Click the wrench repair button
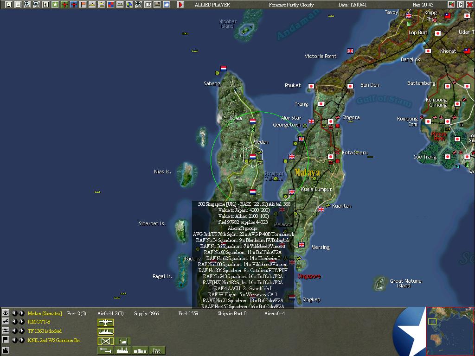Screen dimensions: 475x356 [106, 350]
